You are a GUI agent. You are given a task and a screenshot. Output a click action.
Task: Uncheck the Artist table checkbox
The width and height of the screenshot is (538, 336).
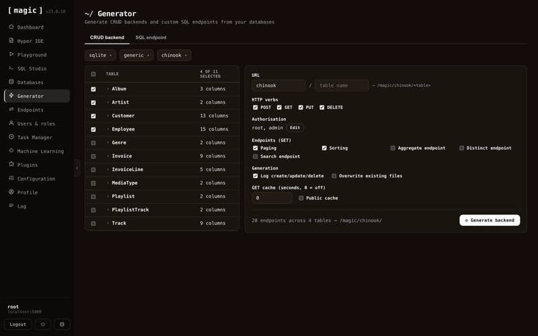click(x=93, y=103)
